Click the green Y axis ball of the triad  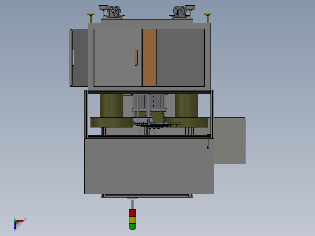15,221
